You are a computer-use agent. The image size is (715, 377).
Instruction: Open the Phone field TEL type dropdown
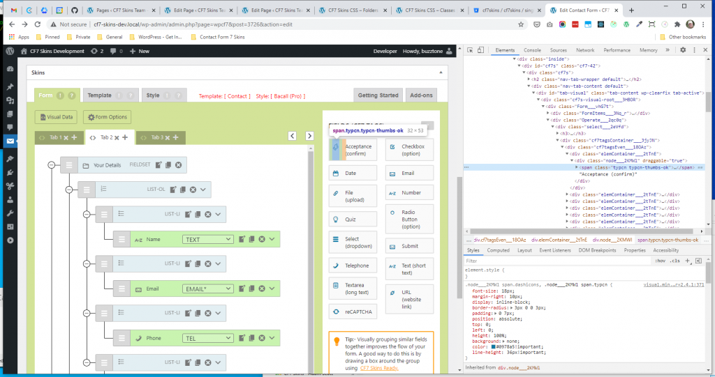(207, 338)
